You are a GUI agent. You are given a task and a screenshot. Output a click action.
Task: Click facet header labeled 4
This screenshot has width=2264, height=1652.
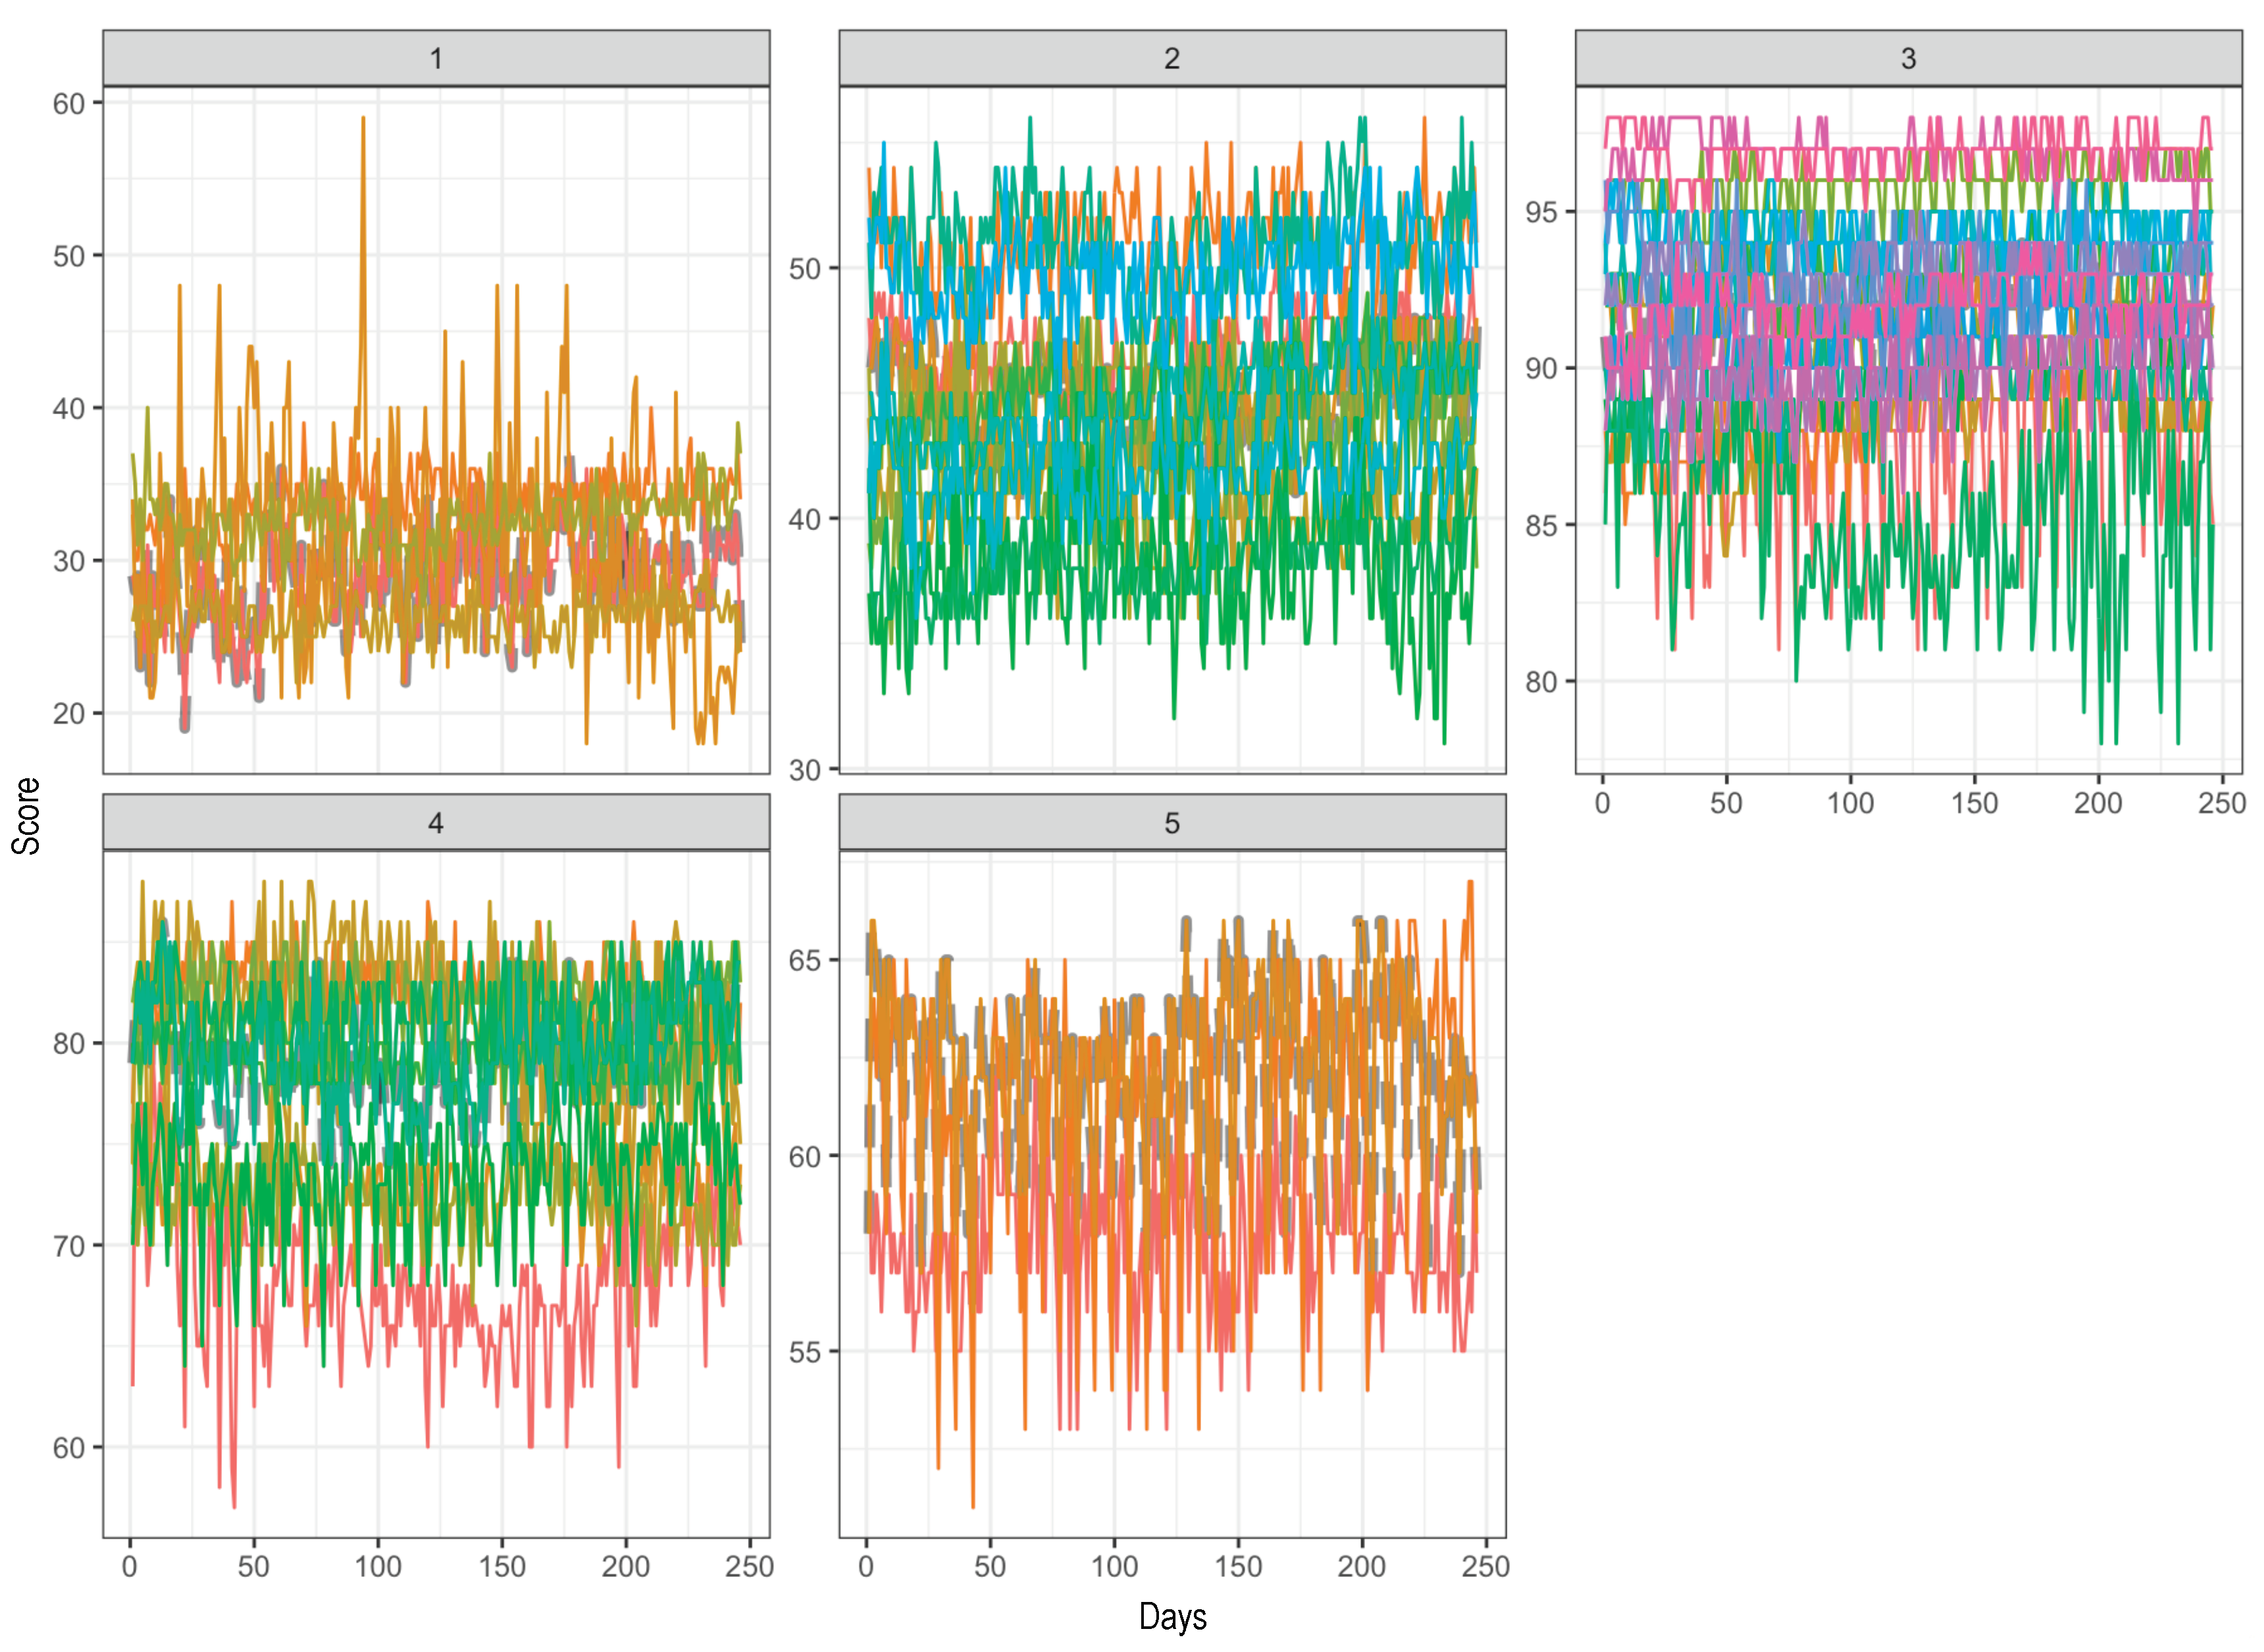point(436,823)
